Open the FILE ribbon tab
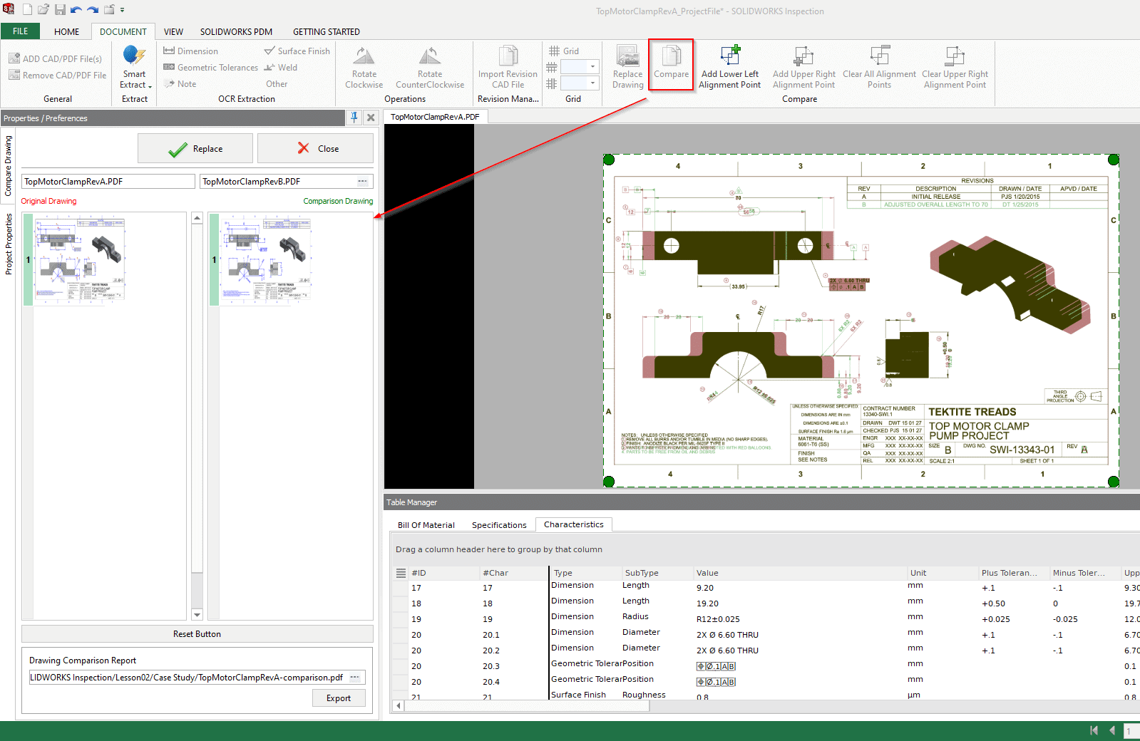 pos(21,31)
